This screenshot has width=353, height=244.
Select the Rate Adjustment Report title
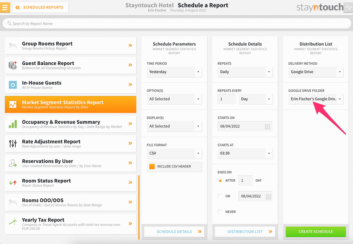coord(51,142)
